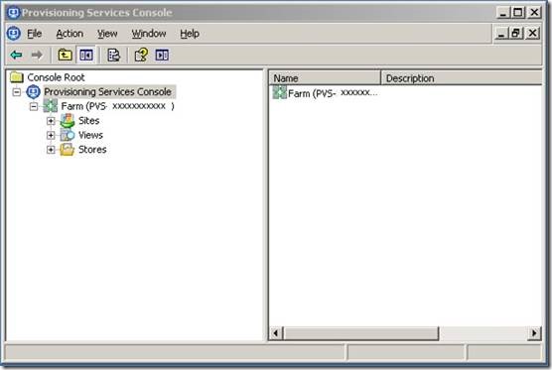This screenshot has height=370, width=552.
Task: Open the Window menu
Action: click(149, 34)
